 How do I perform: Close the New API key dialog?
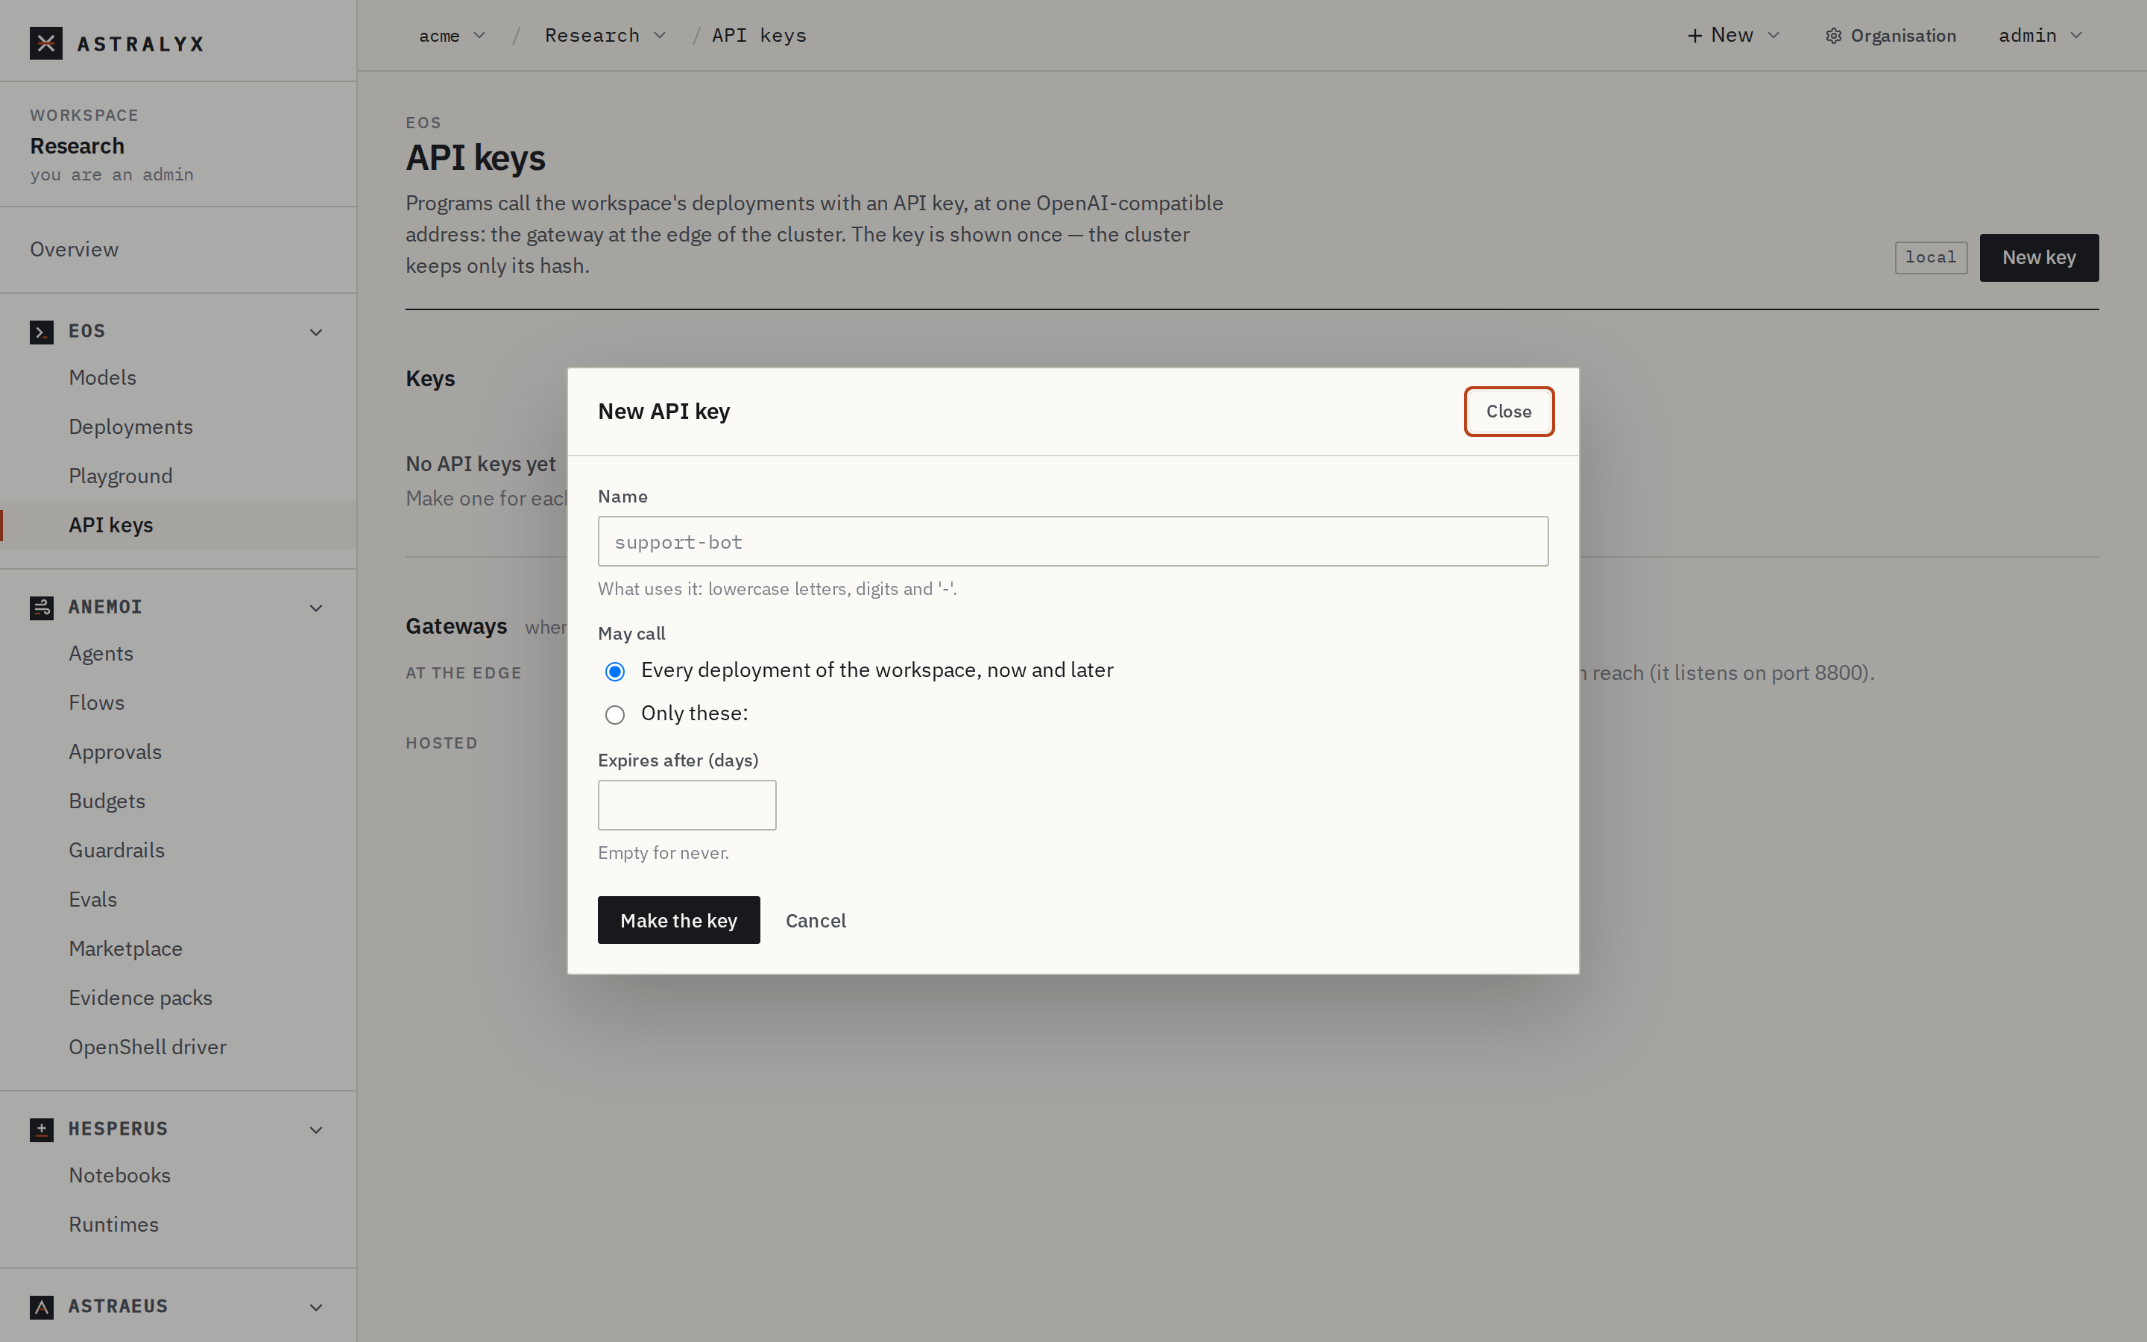[1509, 412]
